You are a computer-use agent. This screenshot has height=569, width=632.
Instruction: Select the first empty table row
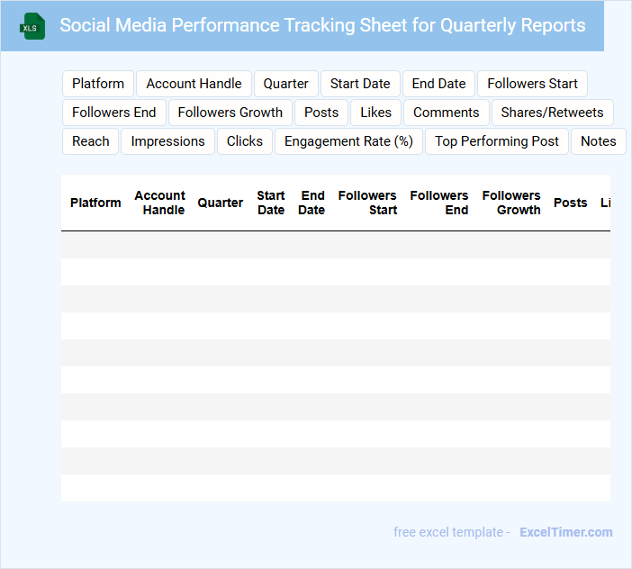tap(335, 245)
